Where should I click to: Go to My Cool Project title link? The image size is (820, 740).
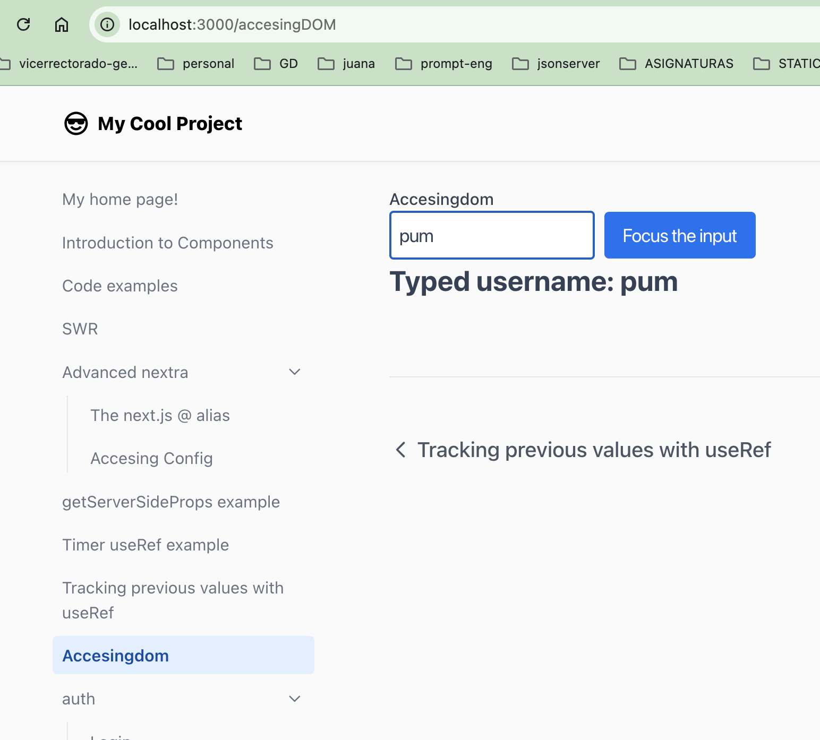tap(170, 124)
